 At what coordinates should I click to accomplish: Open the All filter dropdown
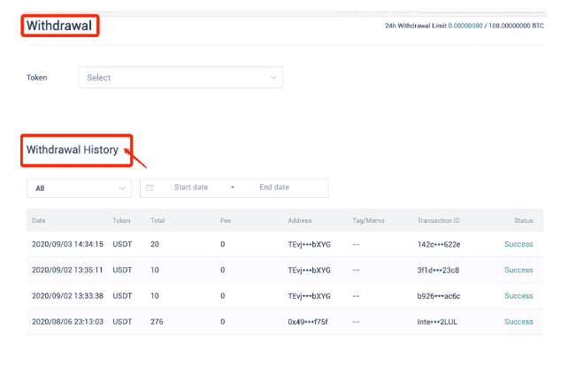coord(79,188)
